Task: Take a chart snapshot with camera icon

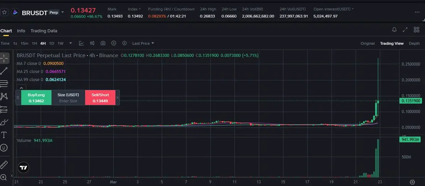Action: [x=103, y=43]
